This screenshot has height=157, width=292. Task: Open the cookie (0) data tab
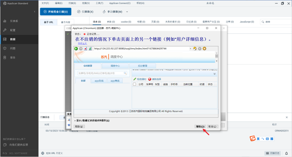[x=126, y=22]
